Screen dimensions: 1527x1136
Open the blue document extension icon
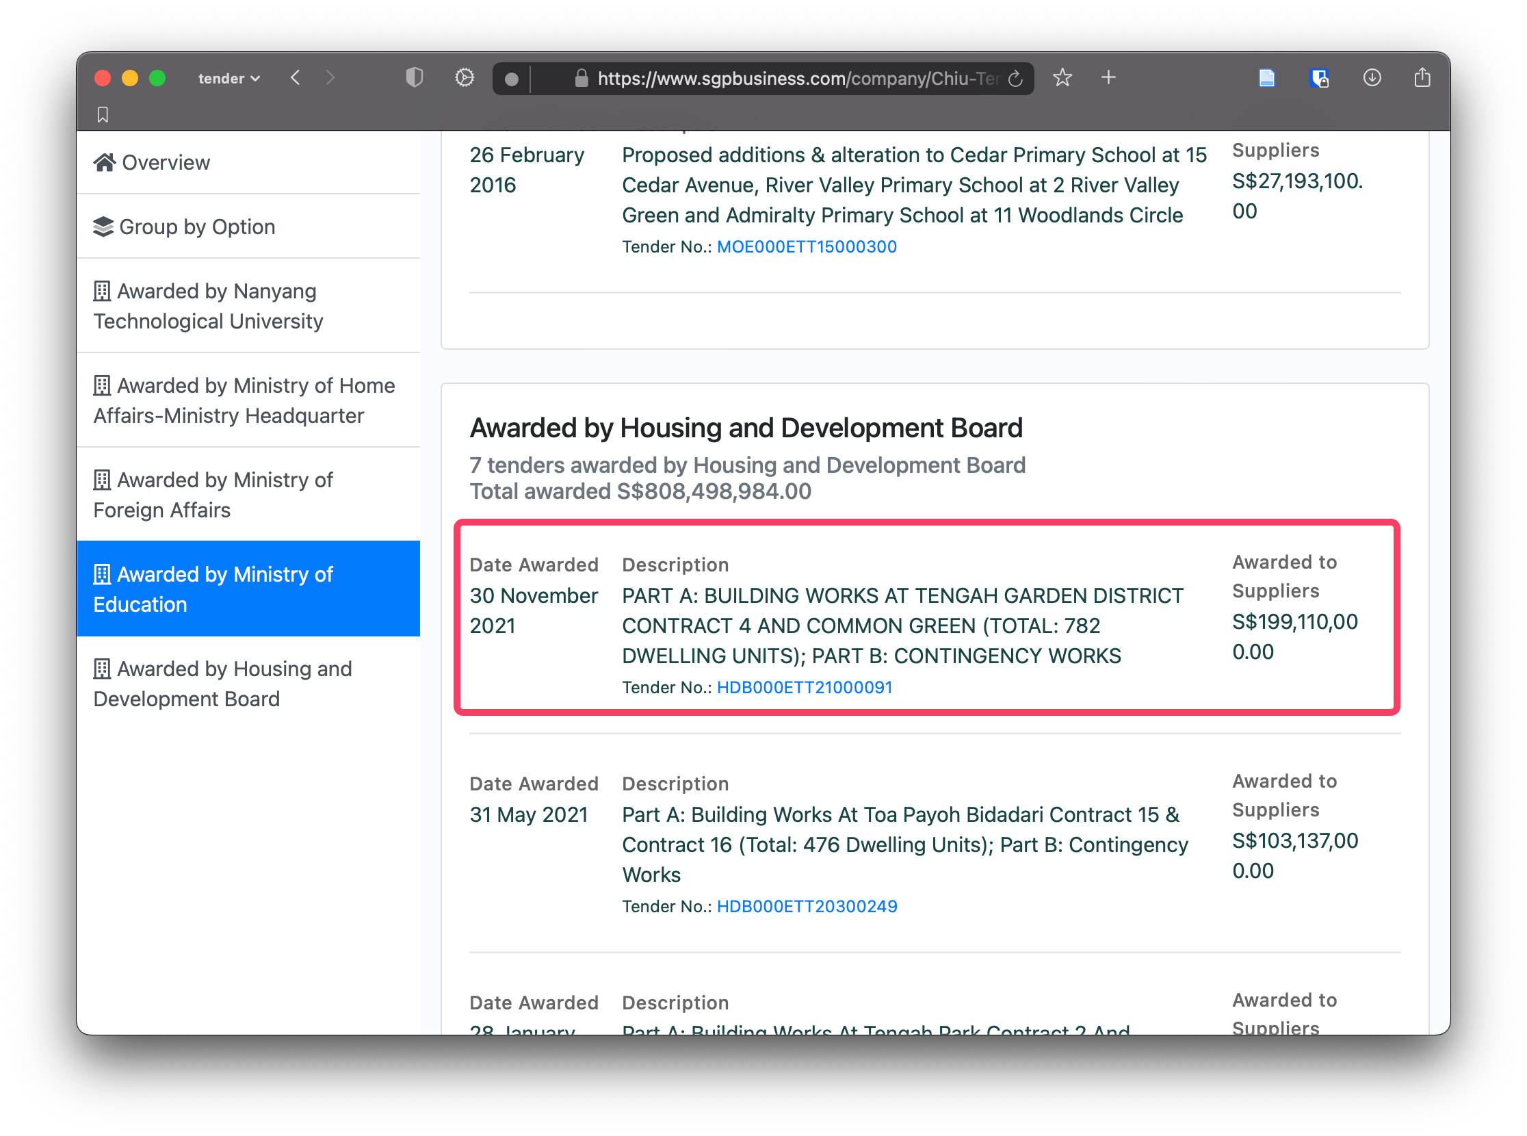click(1266, 78)
